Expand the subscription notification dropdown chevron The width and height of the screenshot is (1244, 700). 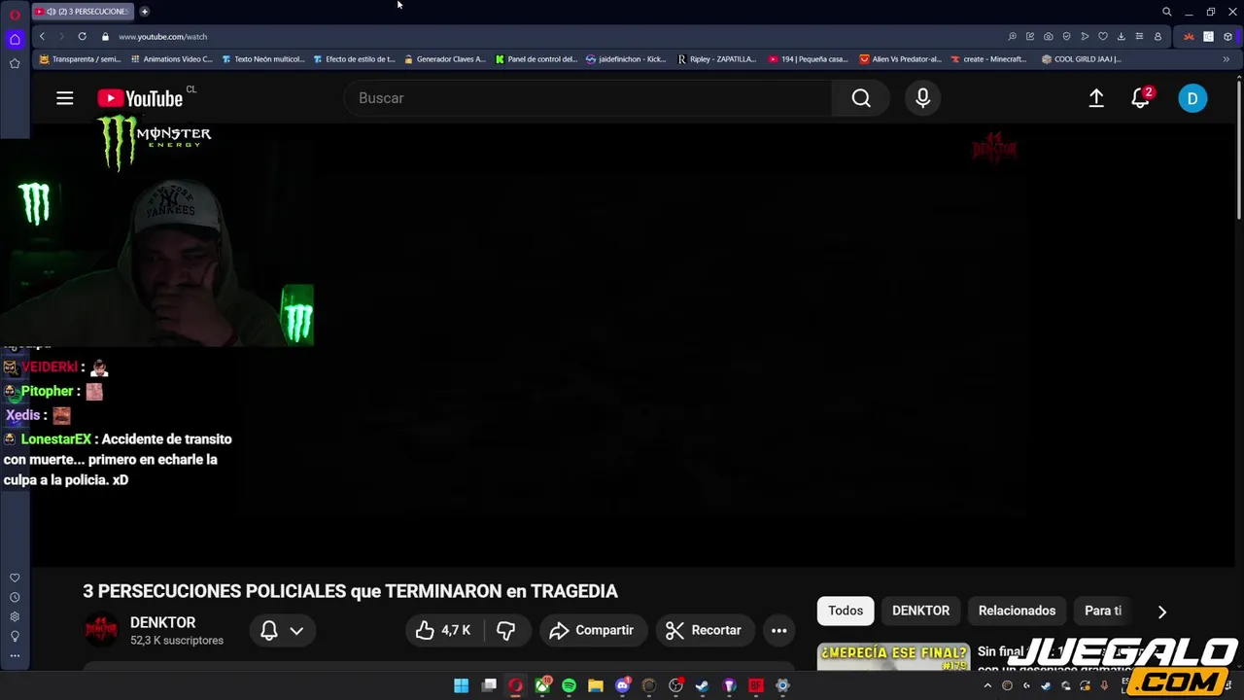296,631
